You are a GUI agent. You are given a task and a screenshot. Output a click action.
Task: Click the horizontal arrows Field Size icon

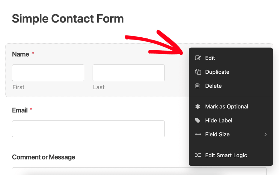(x=198, y=134)
